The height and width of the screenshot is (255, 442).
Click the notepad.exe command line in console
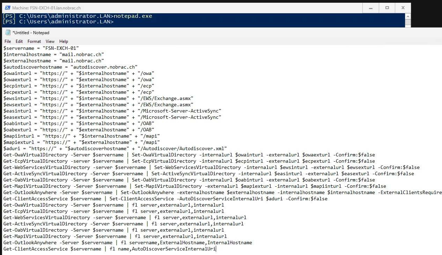(x=78, y=16)
